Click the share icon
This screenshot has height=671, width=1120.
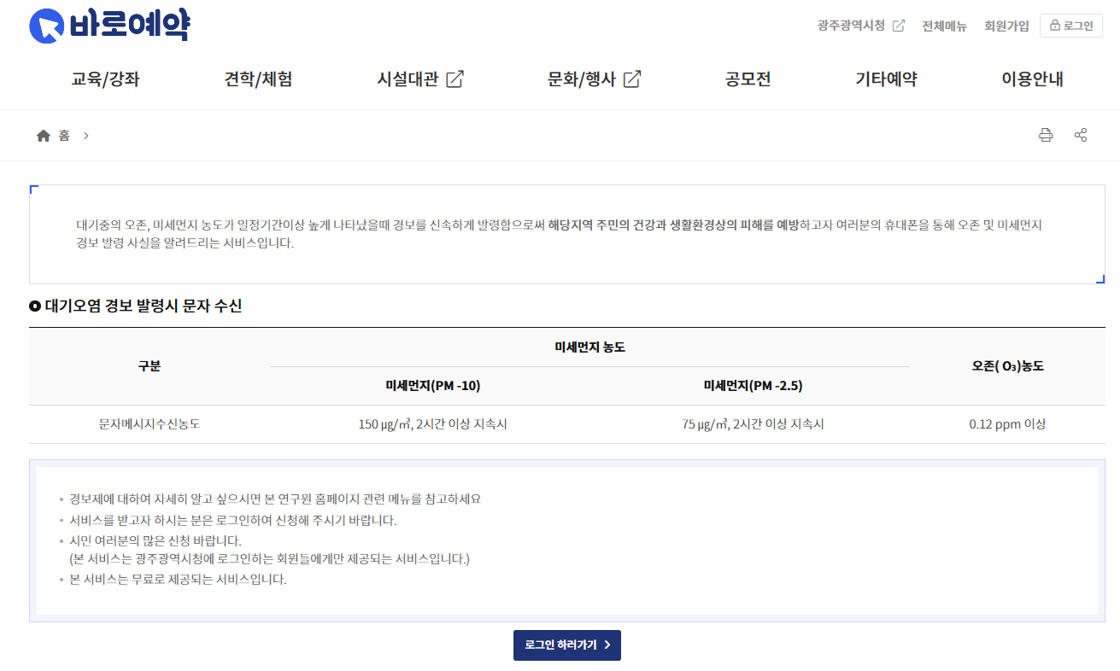click(x=1081, y=134)
